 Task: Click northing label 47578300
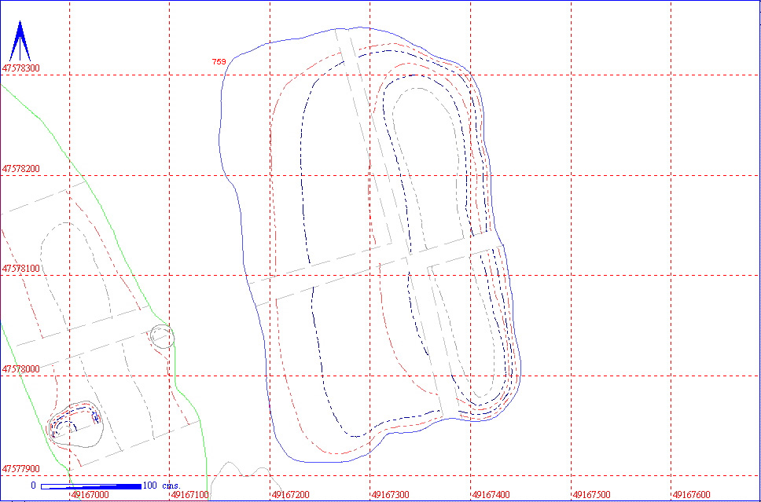coord(21,68)
